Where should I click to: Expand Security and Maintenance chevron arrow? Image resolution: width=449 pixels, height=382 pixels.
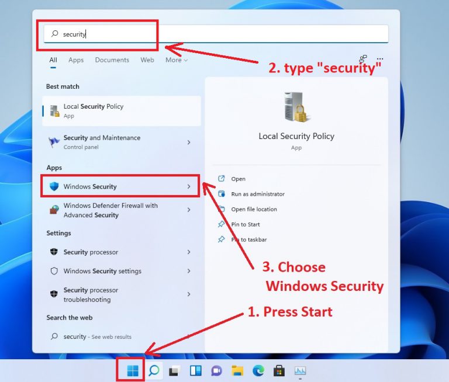point(188,142)
